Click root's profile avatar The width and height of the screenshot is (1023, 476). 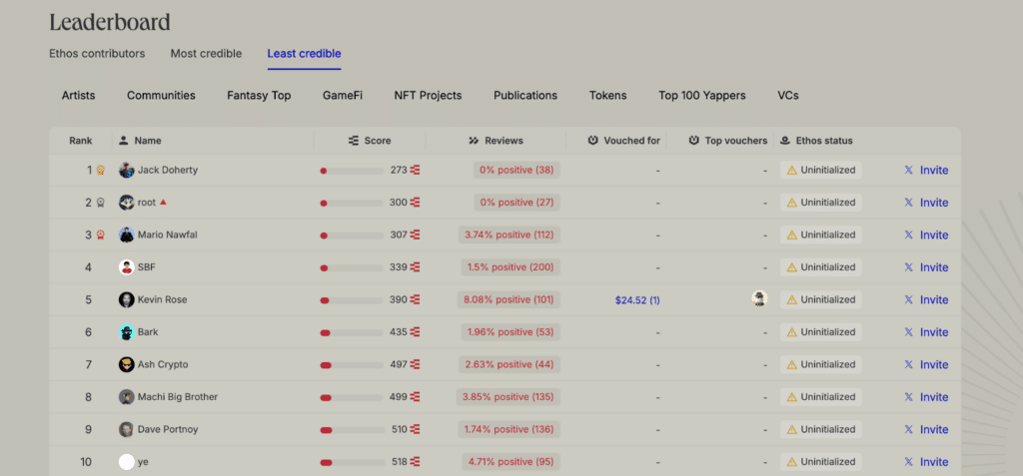pos(127,203)
